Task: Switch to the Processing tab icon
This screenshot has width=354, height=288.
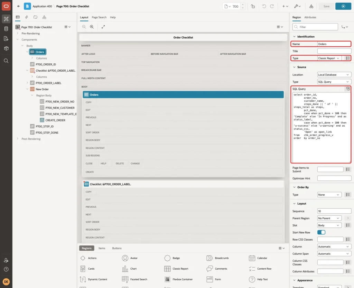Action: click(36, 17)
